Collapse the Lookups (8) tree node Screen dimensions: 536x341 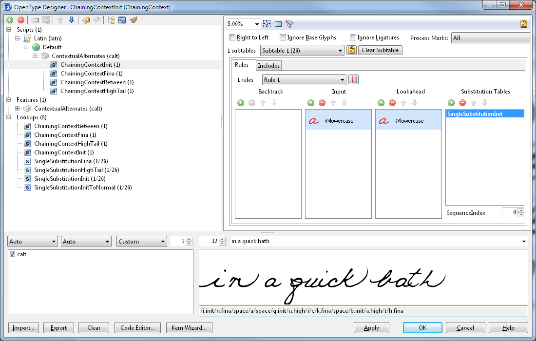pyautogui.click(x=9, y=117)
